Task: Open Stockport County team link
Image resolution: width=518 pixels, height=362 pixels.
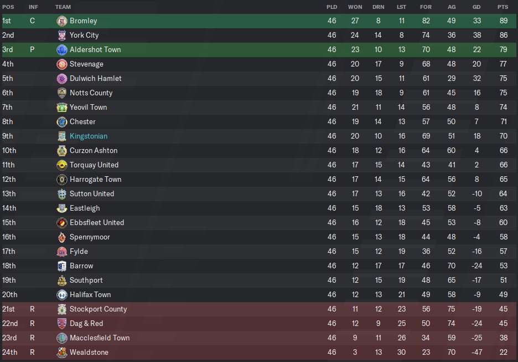Action: tap(98, 309)
